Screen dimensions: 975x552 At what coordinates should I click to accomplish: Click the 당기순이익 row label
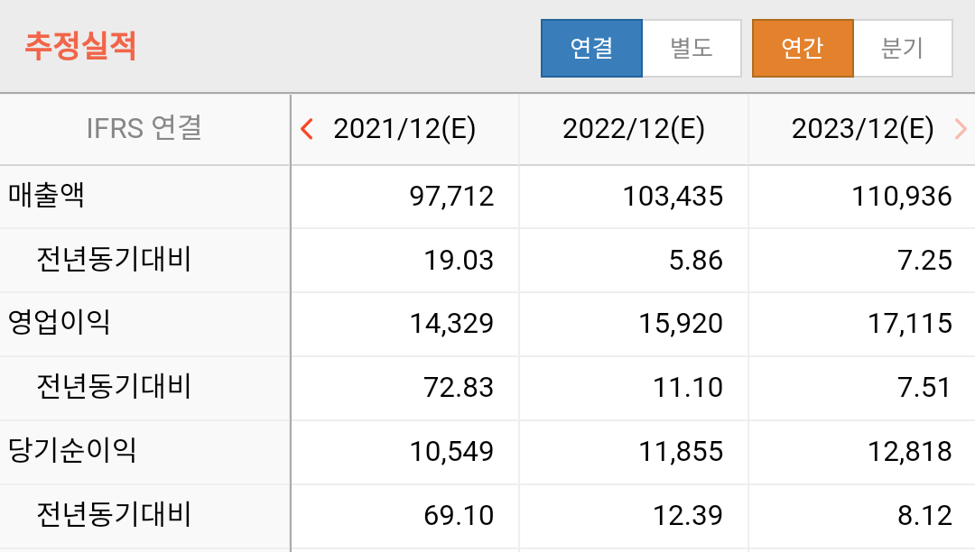coord(72,451)
